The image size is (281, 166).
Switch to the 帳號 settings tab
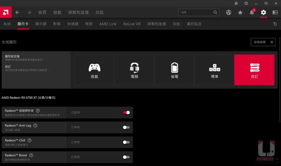tap(89, 24)
